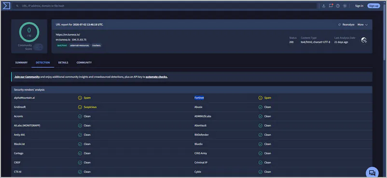The width and height of the screenshot is (387, 178).
Task: Click the text/html tag
Action: tap(62, 45)
